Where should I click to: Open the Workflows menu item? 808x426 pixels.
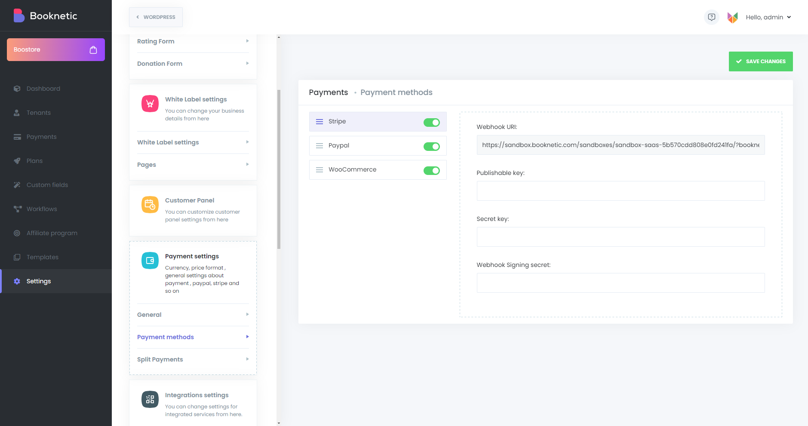tap(56, 209)
